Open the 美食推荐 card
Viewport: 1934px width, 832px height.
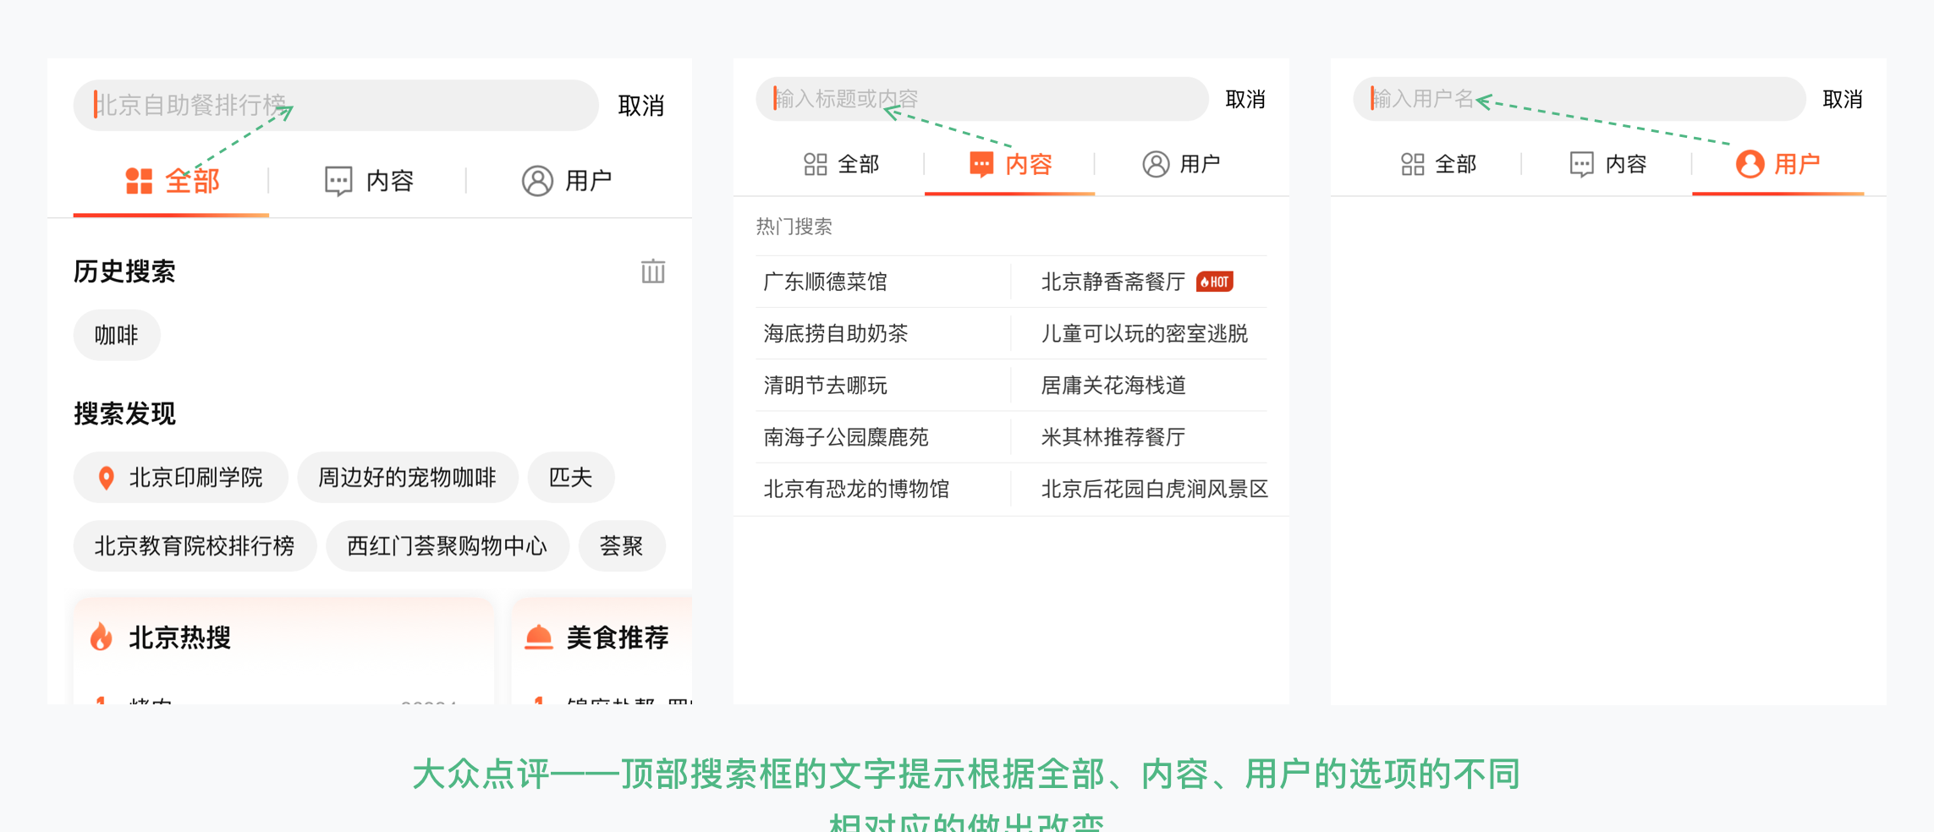[602, 651]
